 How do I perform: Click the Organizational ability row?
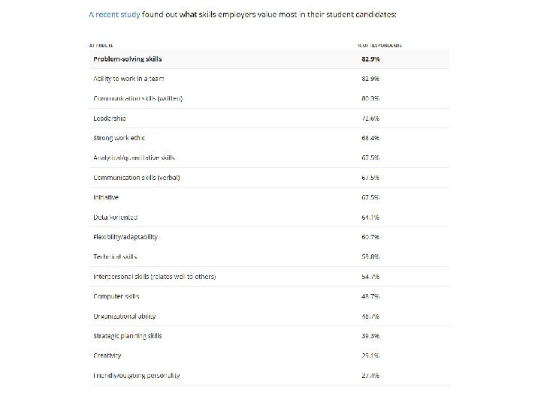tap(125, 316)
